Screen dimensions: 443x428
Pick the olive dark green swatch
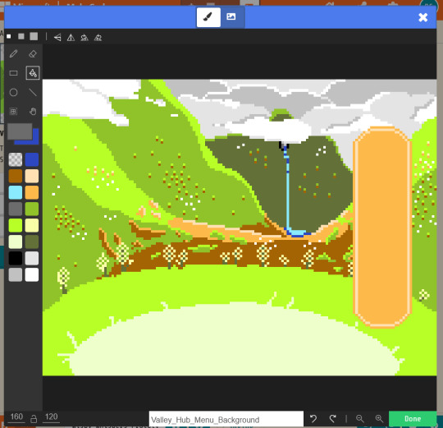pos(32,242)
